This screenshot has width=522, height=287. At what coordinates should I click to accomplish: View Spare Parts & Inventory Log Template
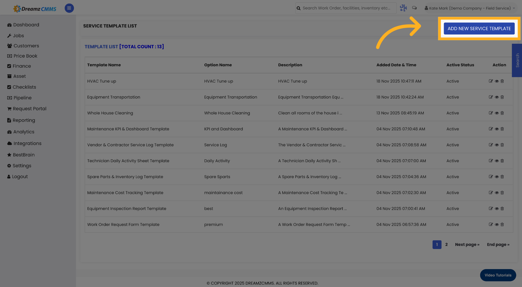pos(497,177)
